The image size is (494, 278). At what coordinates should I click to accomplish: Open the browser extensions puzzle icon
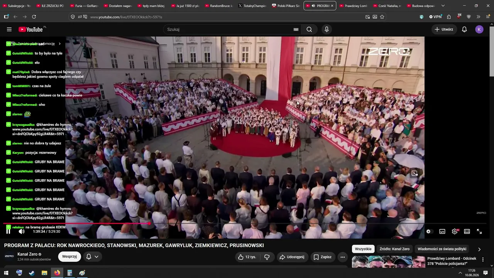click(x=449, y=17)
